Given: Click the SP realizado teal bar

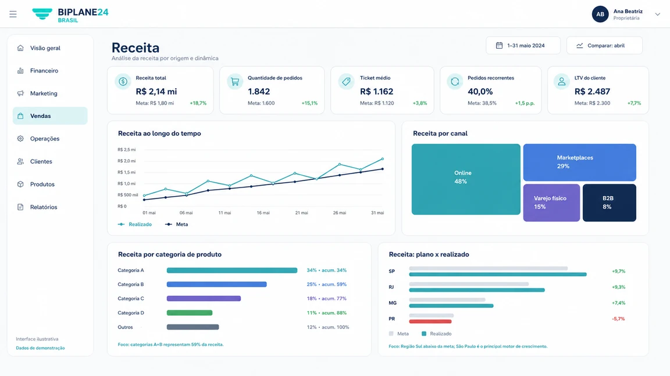Looking at the screenshot, I should click(x=498, y=274).
